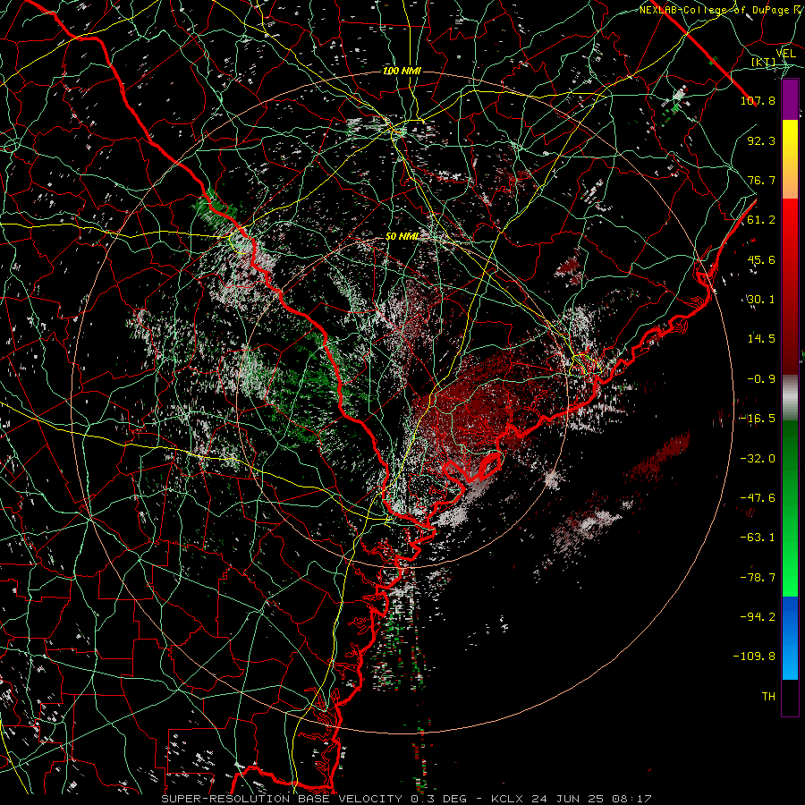Click the KCLX 24 JUN 25 08:17 timestamp
Image resolution: width=805 pixels, height=805 pixels.
coord(572,799)
